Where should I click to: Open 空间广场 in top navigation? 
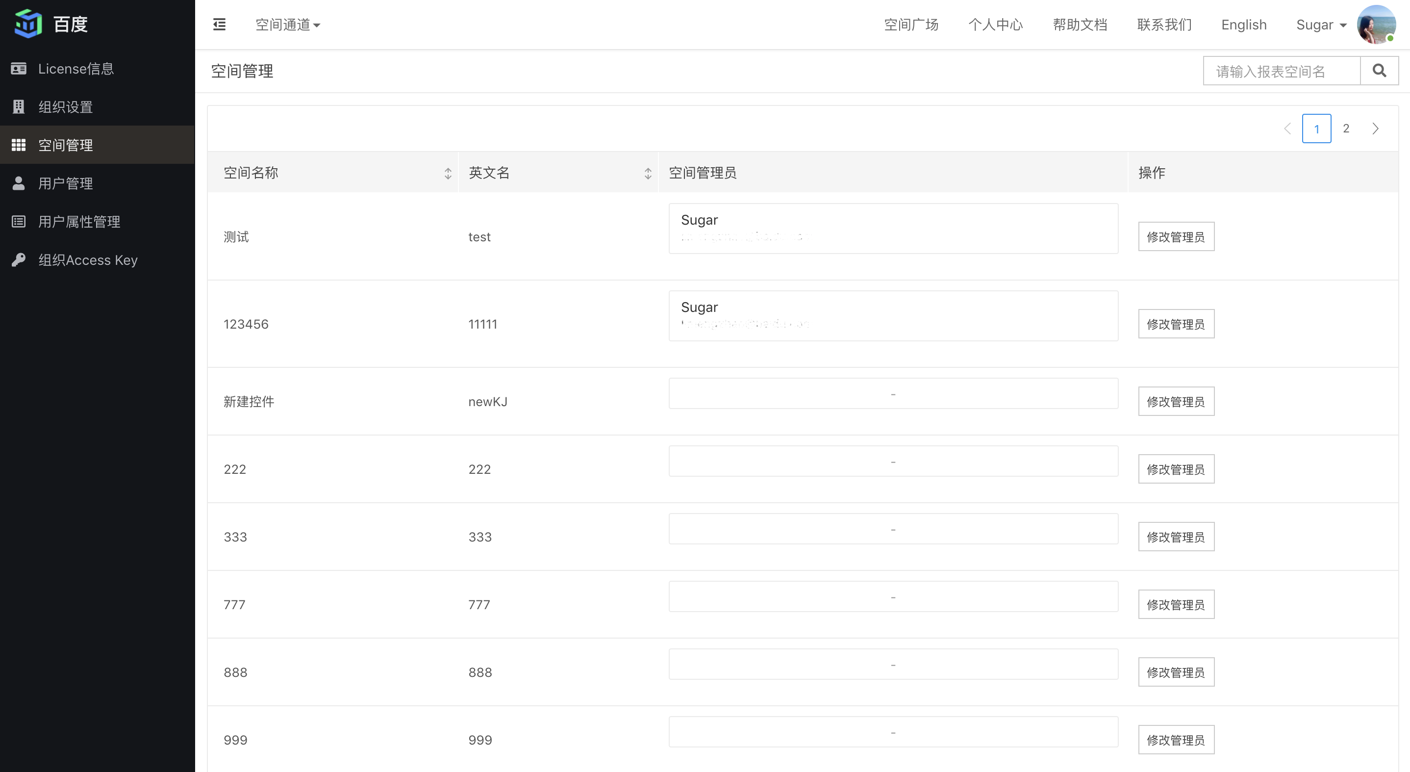[x=911, y=25]
